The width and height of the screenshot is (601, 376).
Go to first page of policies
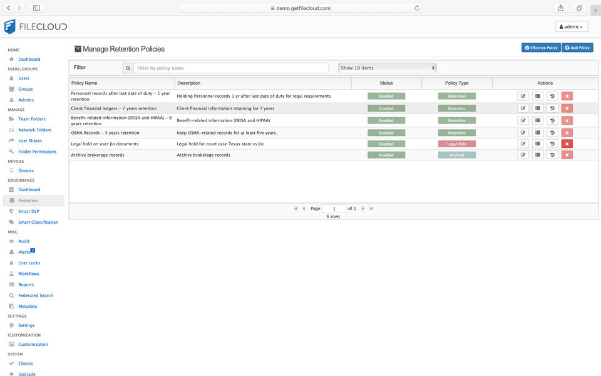295,209
